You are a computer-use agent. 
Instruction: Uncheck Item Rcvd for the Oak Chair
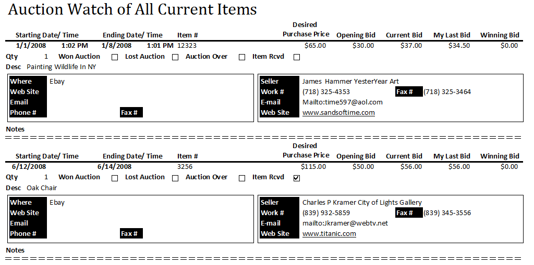(x=297, y=178)
